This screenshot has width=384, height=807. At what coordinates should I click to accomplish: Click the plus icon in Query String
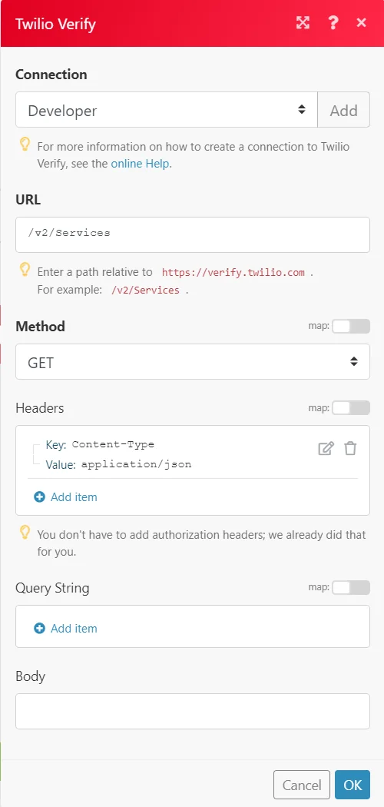(x=40, y=629)
